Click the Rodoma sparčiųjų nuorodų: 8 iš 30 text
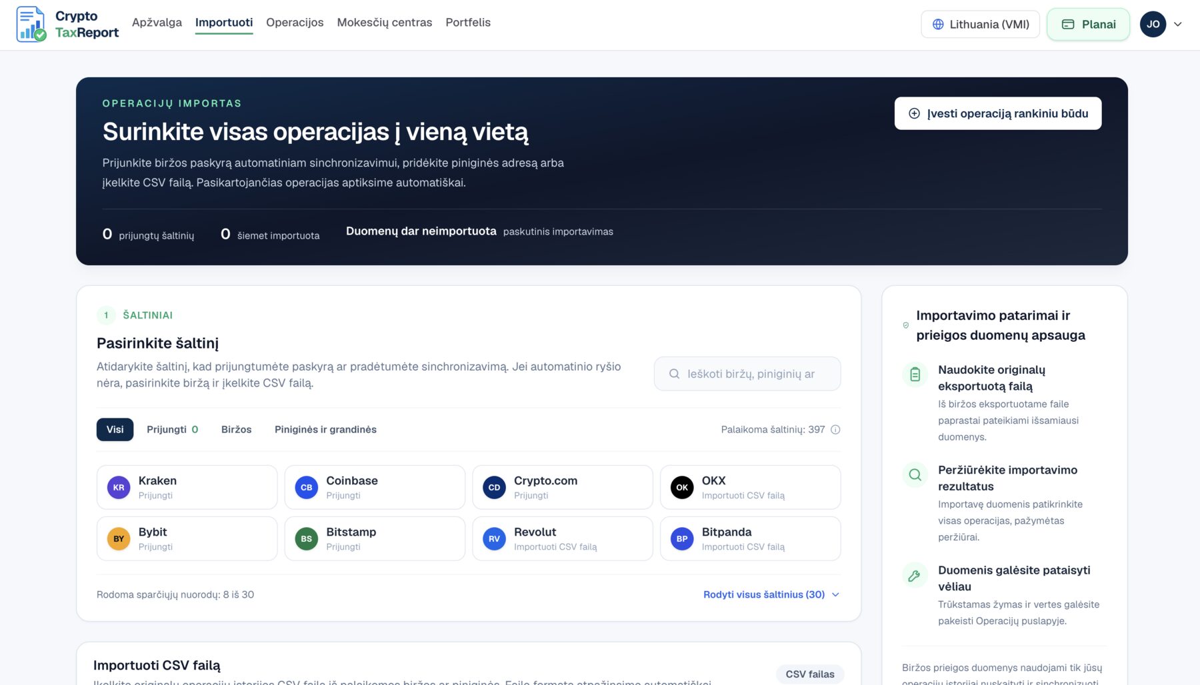This screenshot has width=1200, height=685. [175, 594]
